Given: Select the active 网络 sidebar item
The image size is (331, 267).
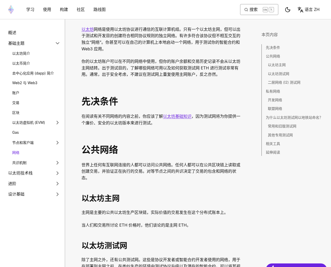Looking at the screenshot, I should coord(16,153).
